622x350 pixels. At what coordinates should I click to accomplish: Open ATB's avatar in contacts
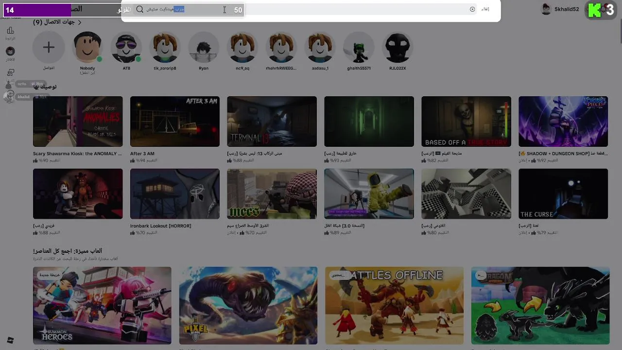pos(126,47)
